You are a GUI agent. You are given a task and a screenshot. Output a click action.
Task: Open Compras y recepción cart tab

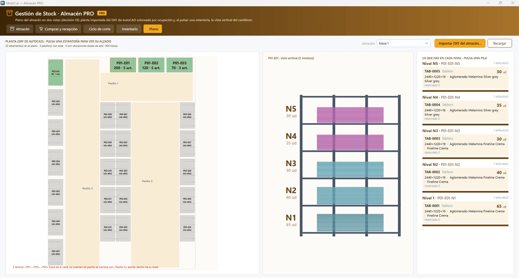pos(58,29)
